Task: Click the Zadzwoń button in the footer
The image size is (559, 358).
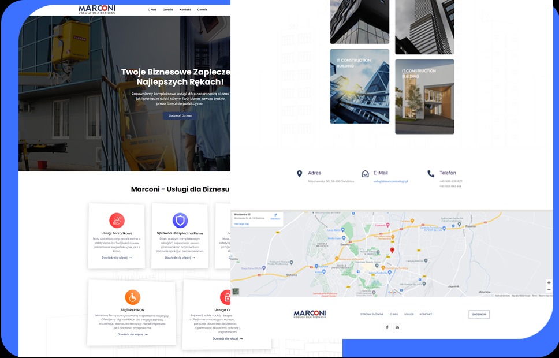Action: [480, 314]
